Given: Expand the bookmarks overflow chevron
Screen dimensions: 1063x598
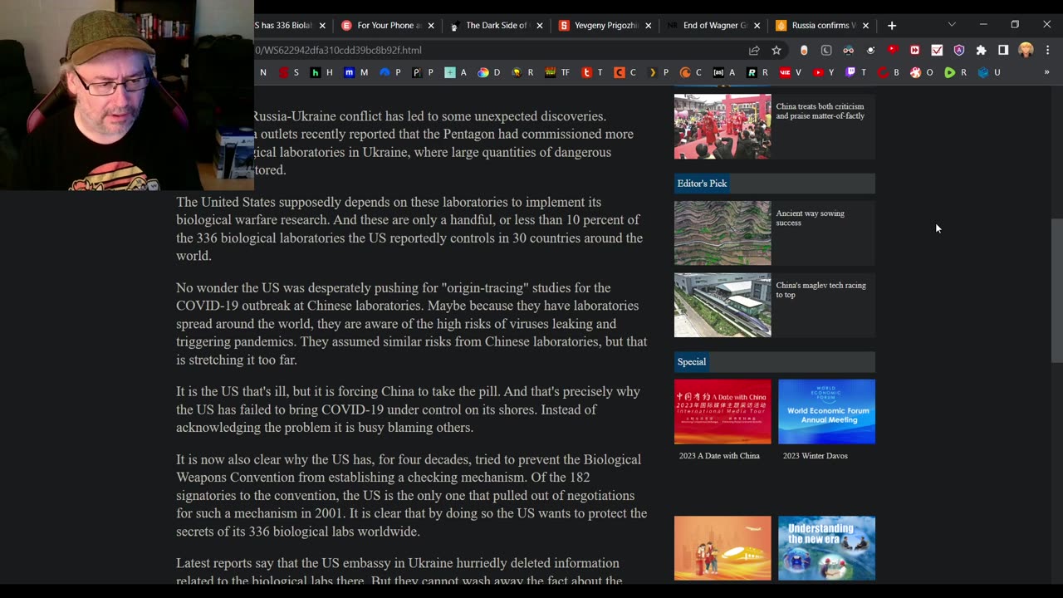Looking at the screenshot, I should [1046, 72].
